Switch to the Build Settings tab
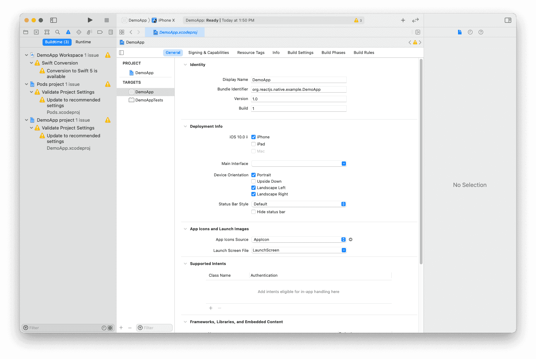The width and height of the screenshot is (536, 359). (301, 53)
